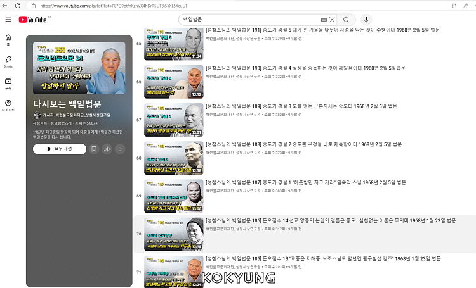The width and height of the screenshot is (476, 288).
Task: Click the search magnifier button
Action: [346, 20]
